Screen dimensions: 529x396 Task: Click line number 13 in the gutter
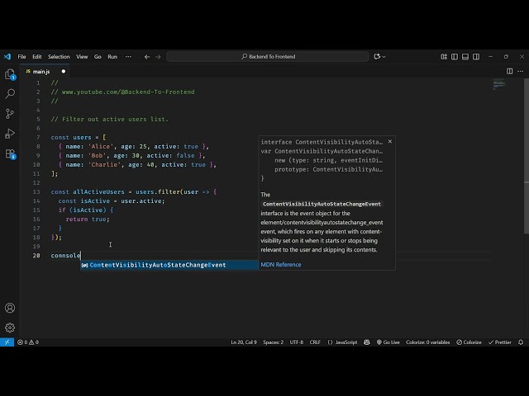(36, 191)
